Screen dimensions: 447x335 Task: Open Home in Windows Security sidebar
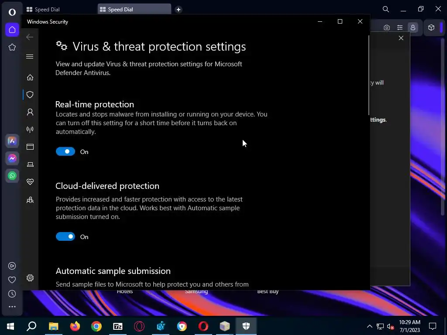click(30, 78)
